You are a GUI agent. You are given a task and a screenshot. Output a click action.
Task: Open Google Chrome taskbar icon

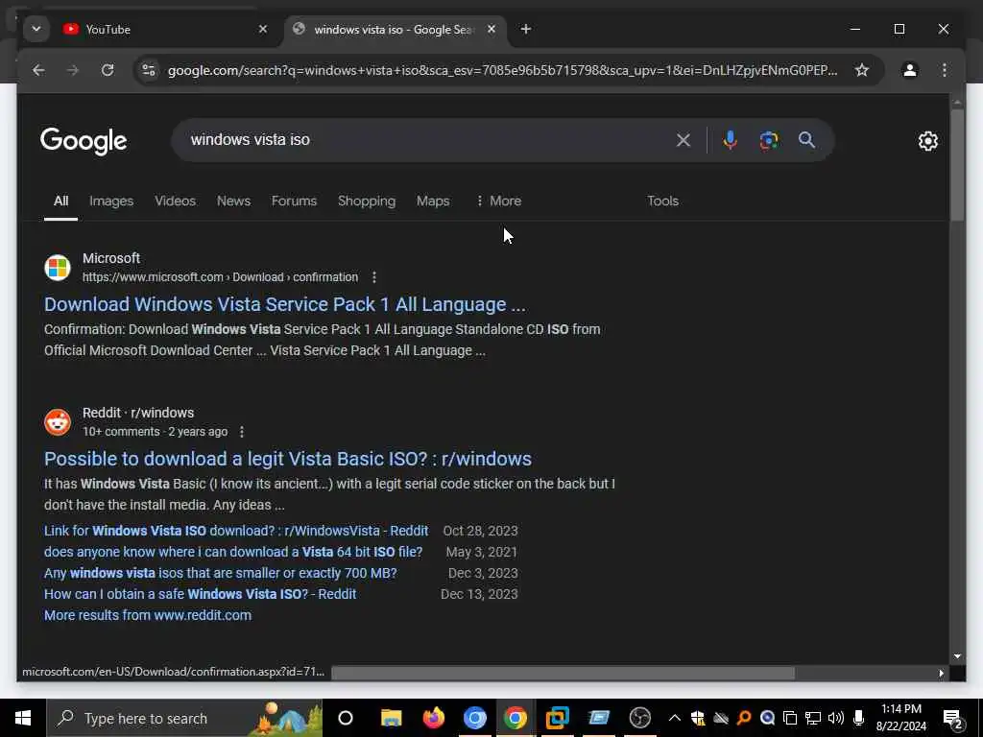pyautogui.click(x=515, y=718)
